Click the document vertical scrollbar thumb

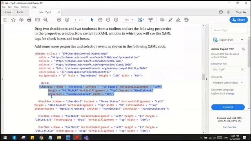(x=204, y=77)
